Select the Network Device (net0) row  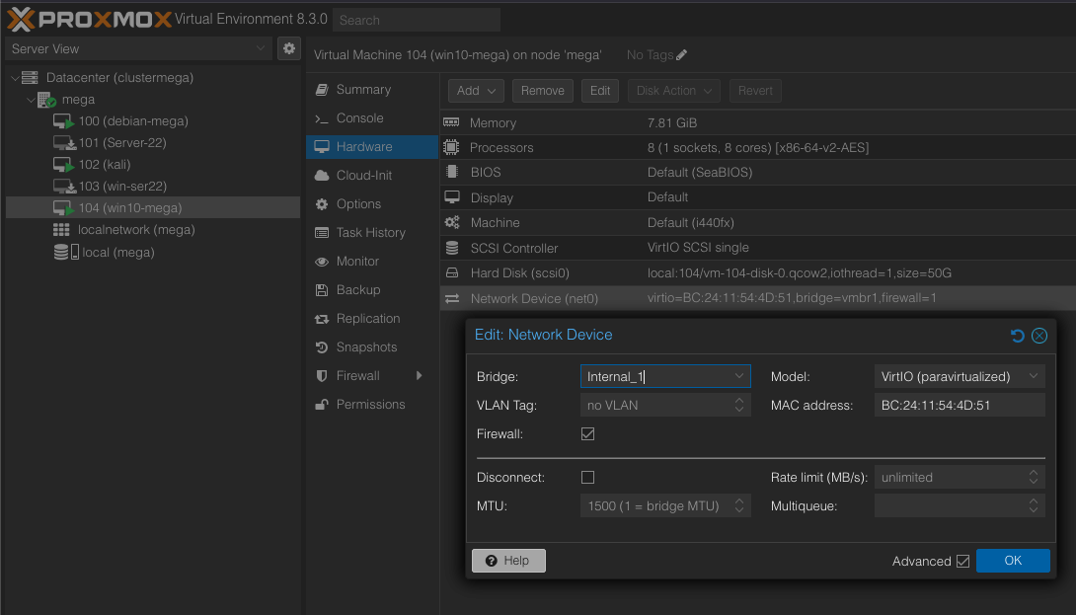tap(757, 298)
